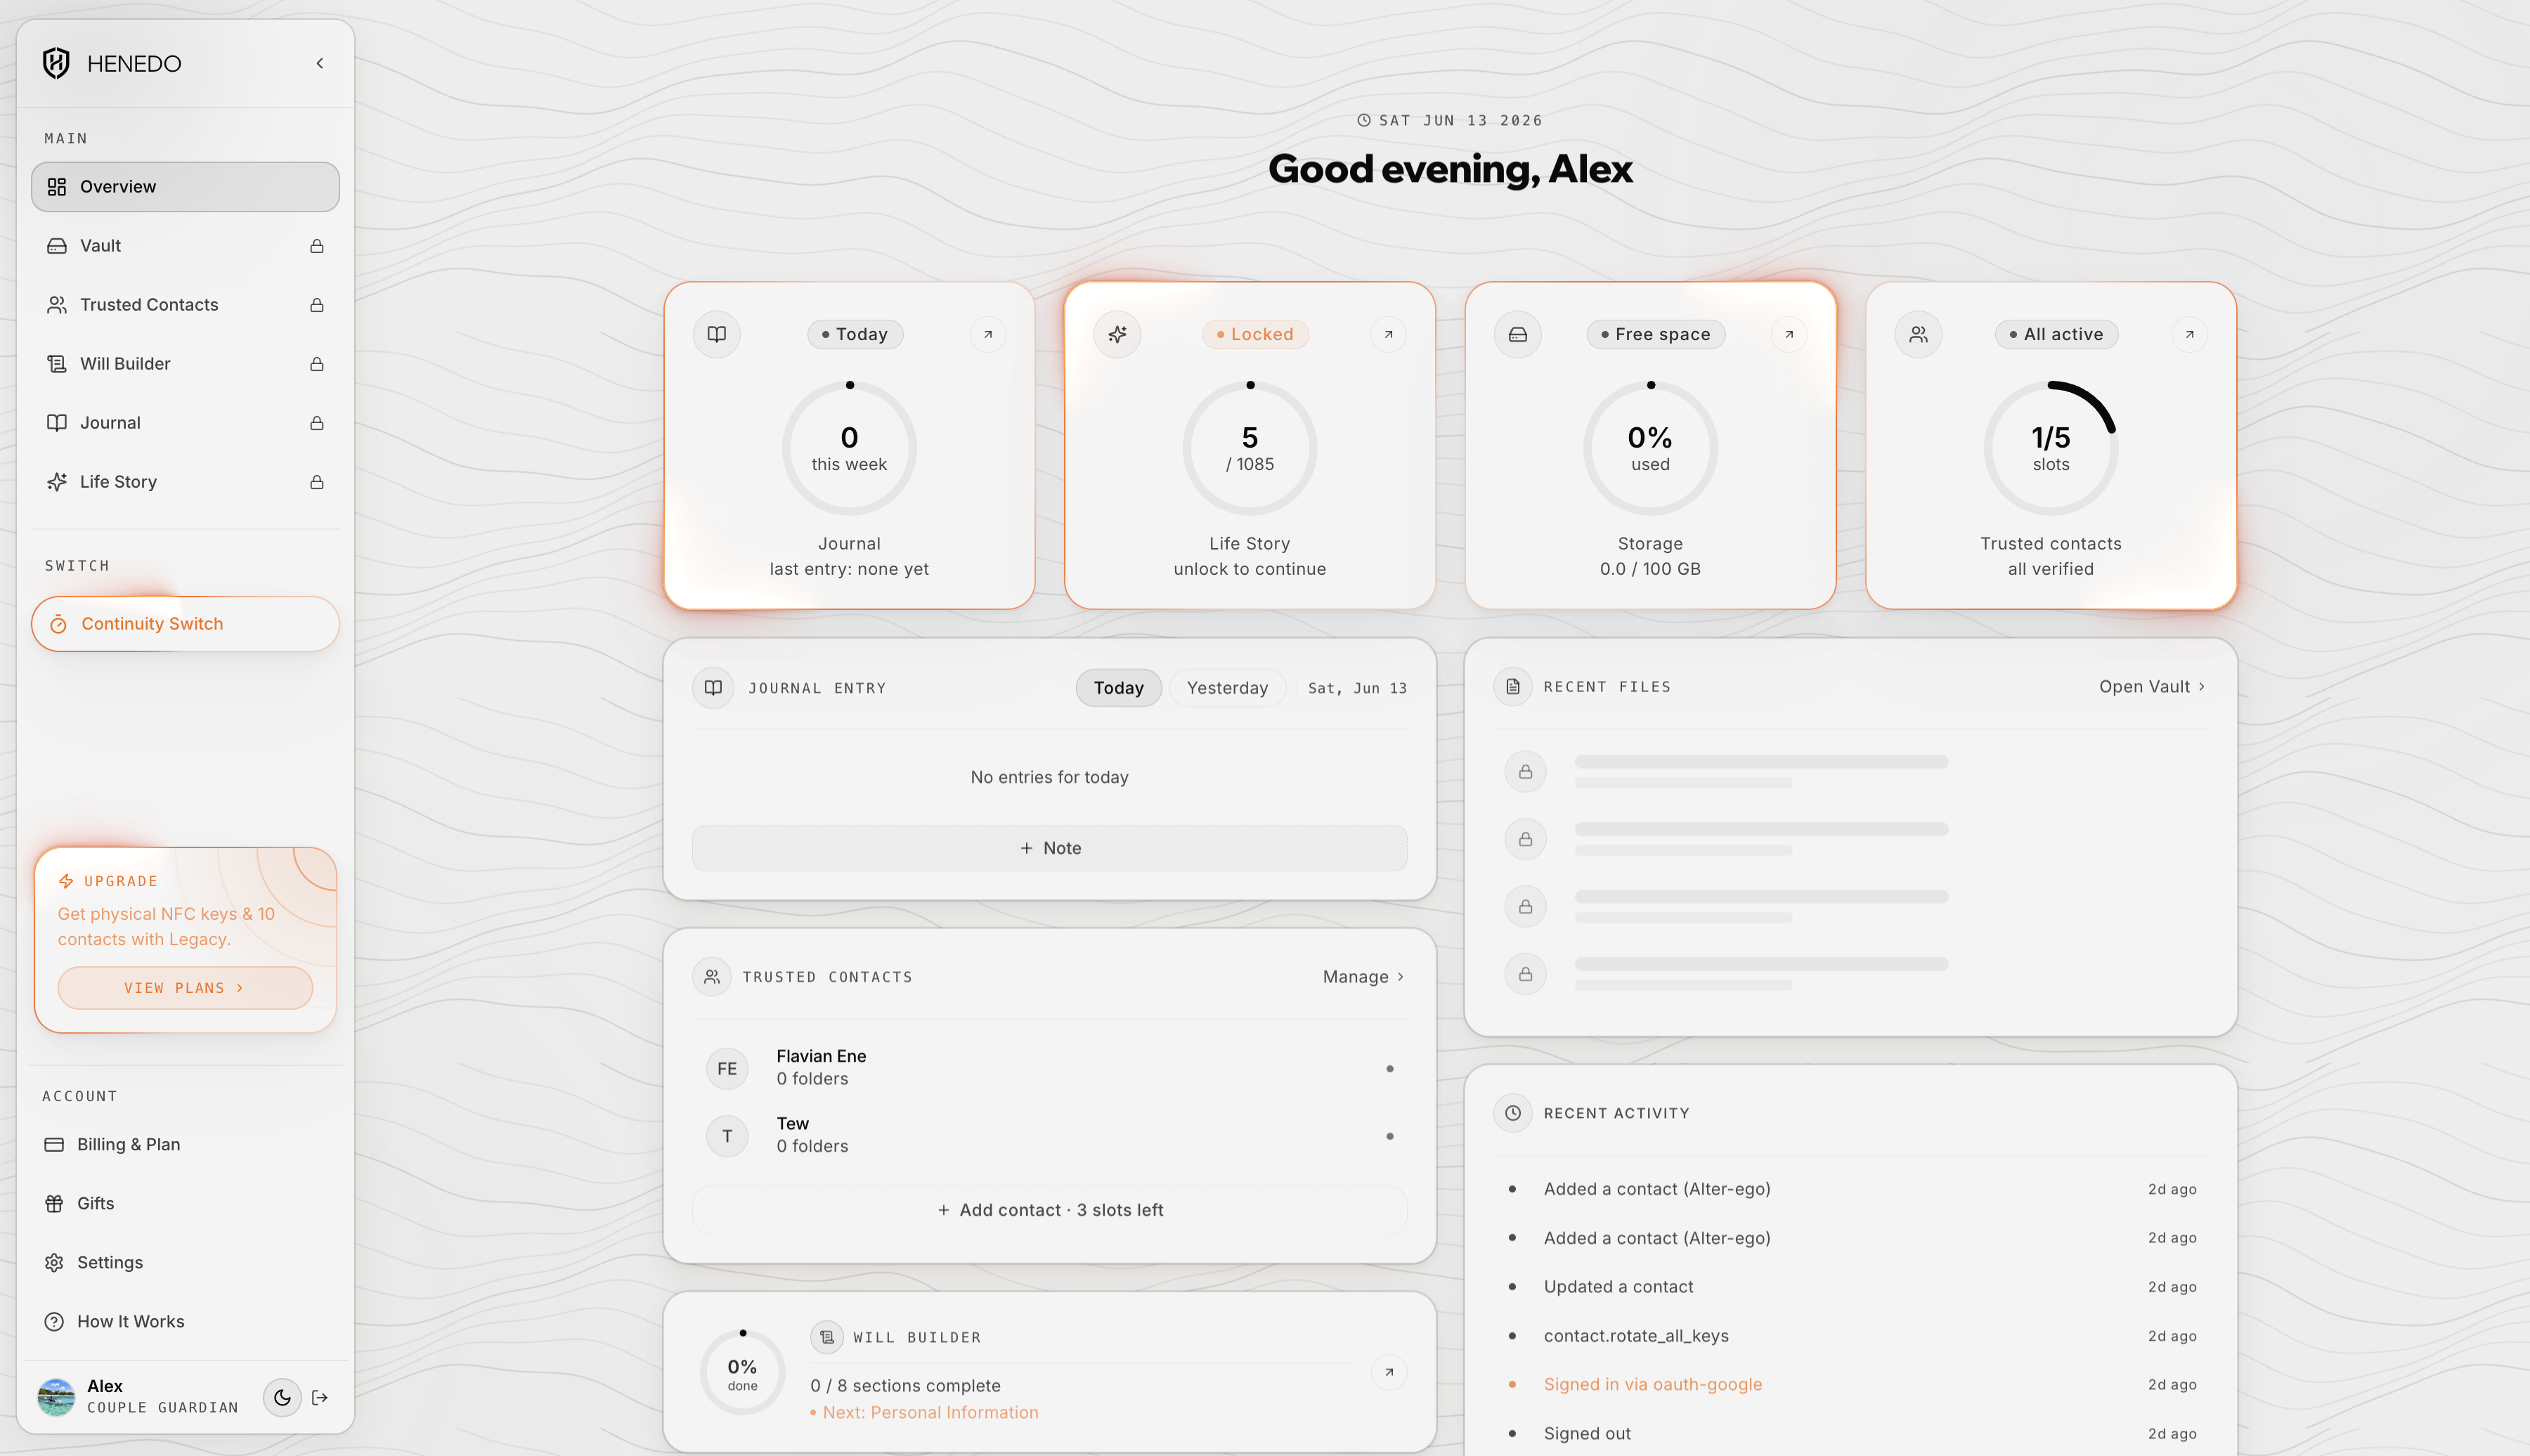Open the Continuity Switch
2530x1456 pixels.
pyautogui.click(x=185, y=624)
